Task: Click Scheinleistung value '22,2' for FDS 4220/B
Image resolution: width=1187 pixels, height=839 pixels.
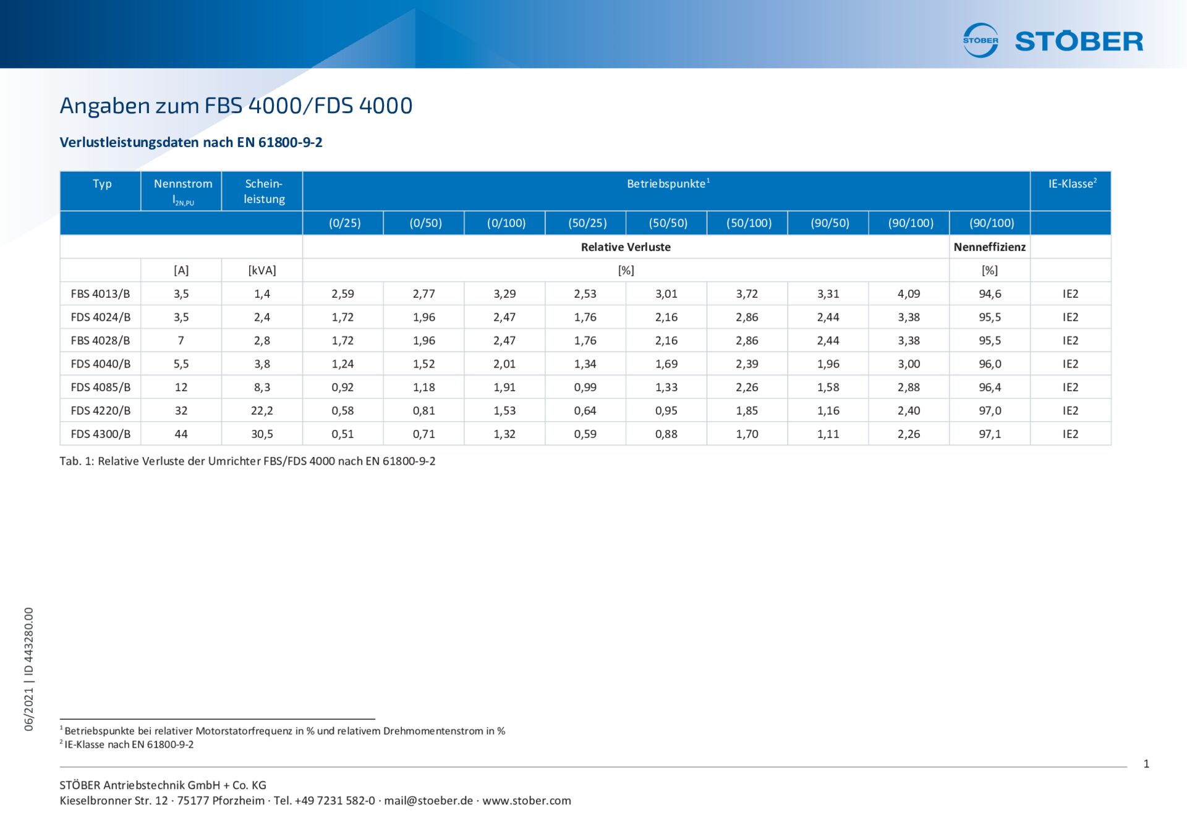Action: click(262, 411)
